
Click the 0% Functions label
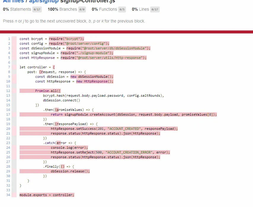click(x=104, y=9)
